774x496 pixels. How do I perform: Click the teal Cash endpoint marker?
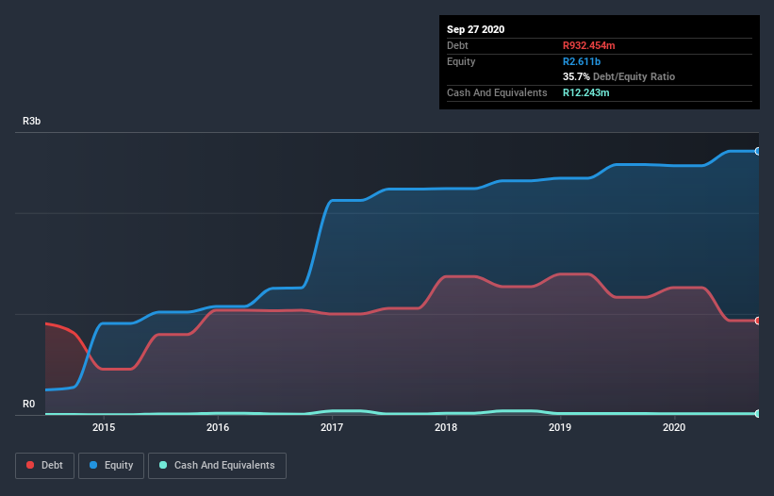tap(758, 413)
